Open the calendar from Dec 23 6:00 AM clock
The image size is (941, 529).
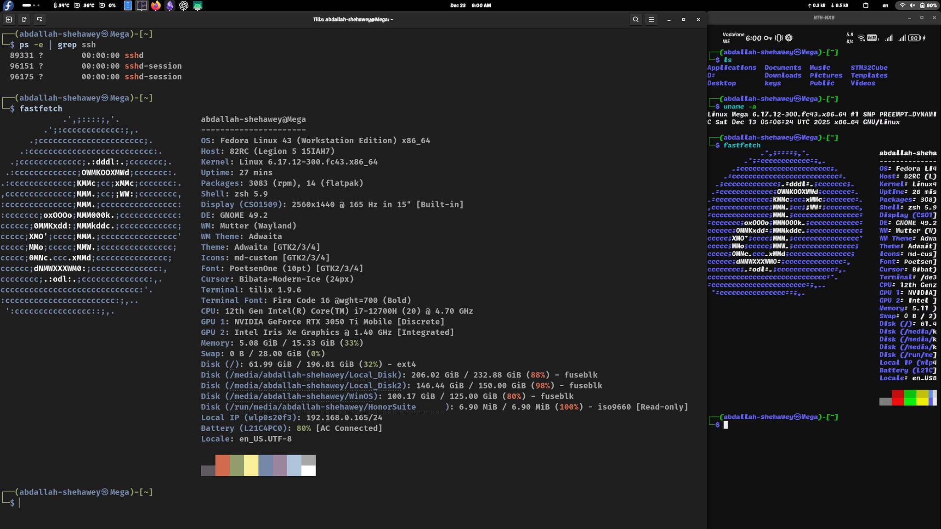pos(470,6)
